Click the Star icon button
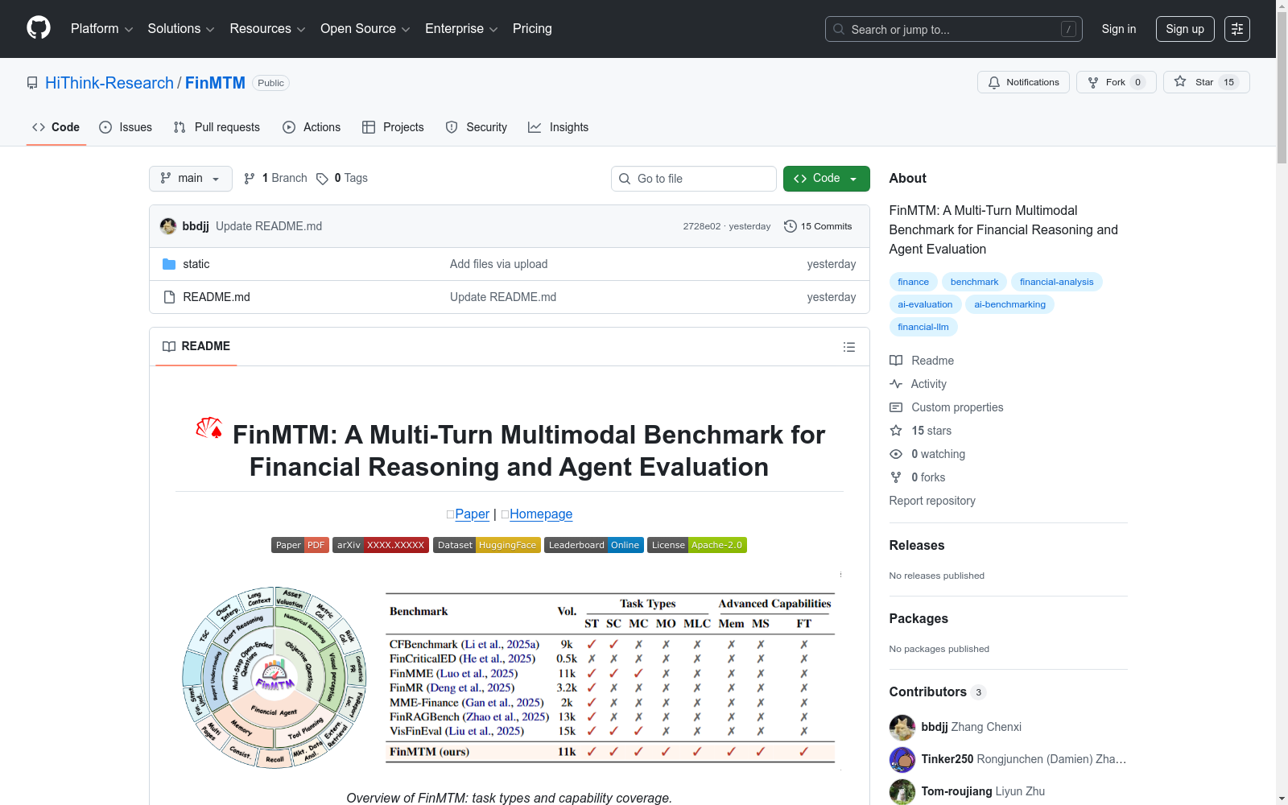Screen dimensions: 1288x805 click(1206, 82)
